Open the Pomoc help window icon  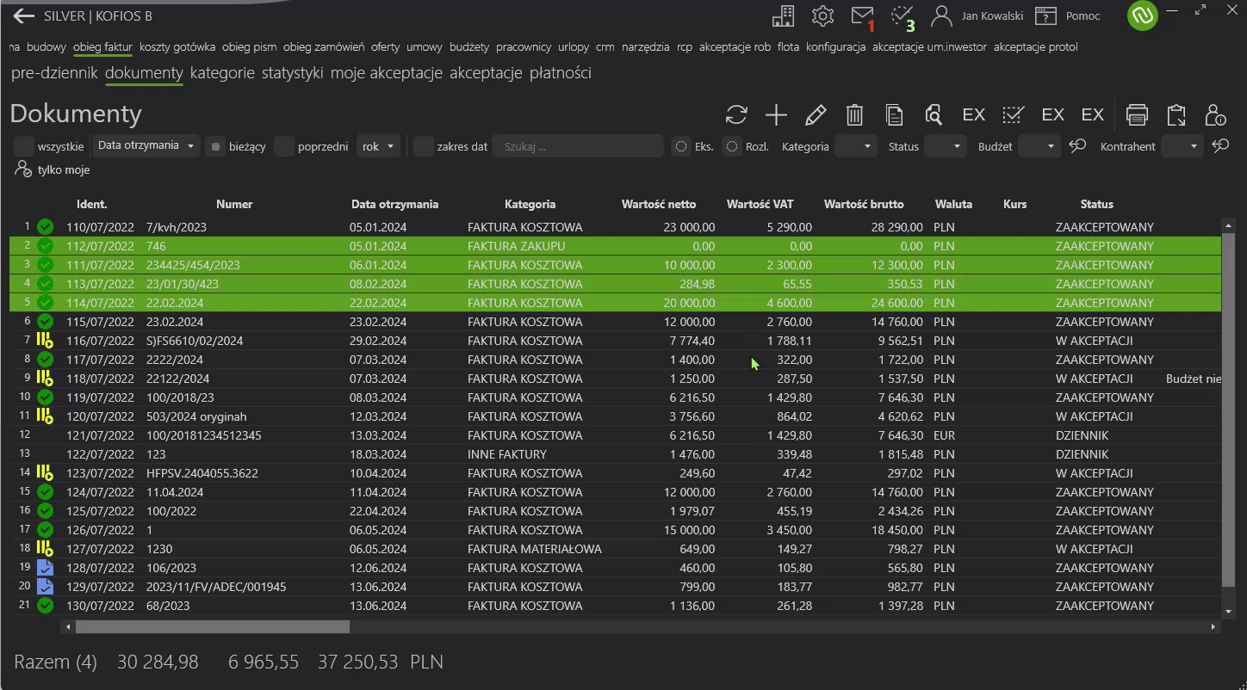1045,15
